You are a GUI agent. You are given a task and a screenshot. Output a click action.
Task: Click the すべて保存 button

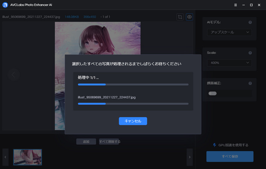230,156
